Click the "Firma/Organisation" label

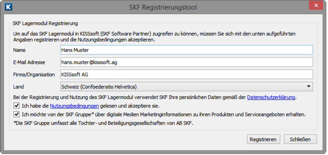coord(34,74)
